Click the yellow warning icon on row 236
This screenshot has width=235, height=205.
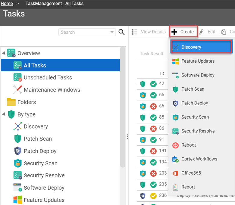pos(153,196)
